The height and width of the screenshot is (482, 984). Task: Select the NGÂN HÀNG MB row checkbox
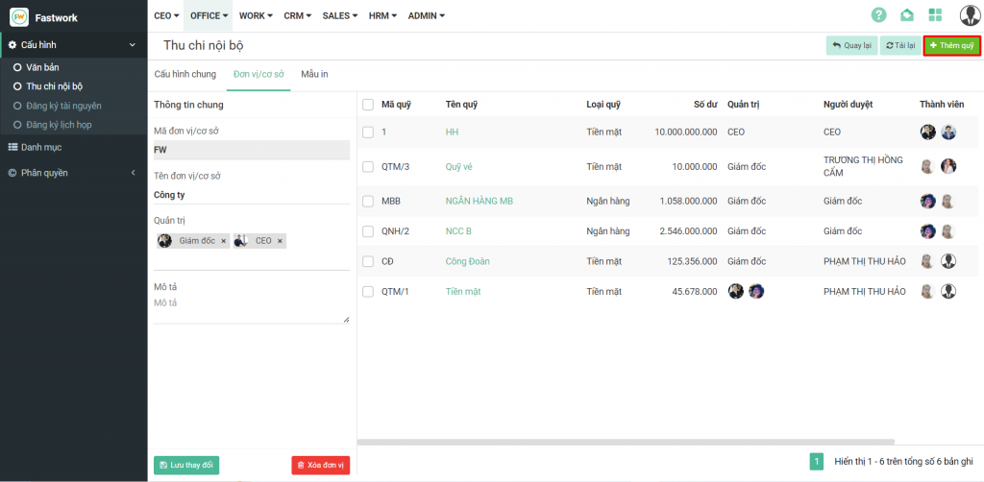pos(368,202)
